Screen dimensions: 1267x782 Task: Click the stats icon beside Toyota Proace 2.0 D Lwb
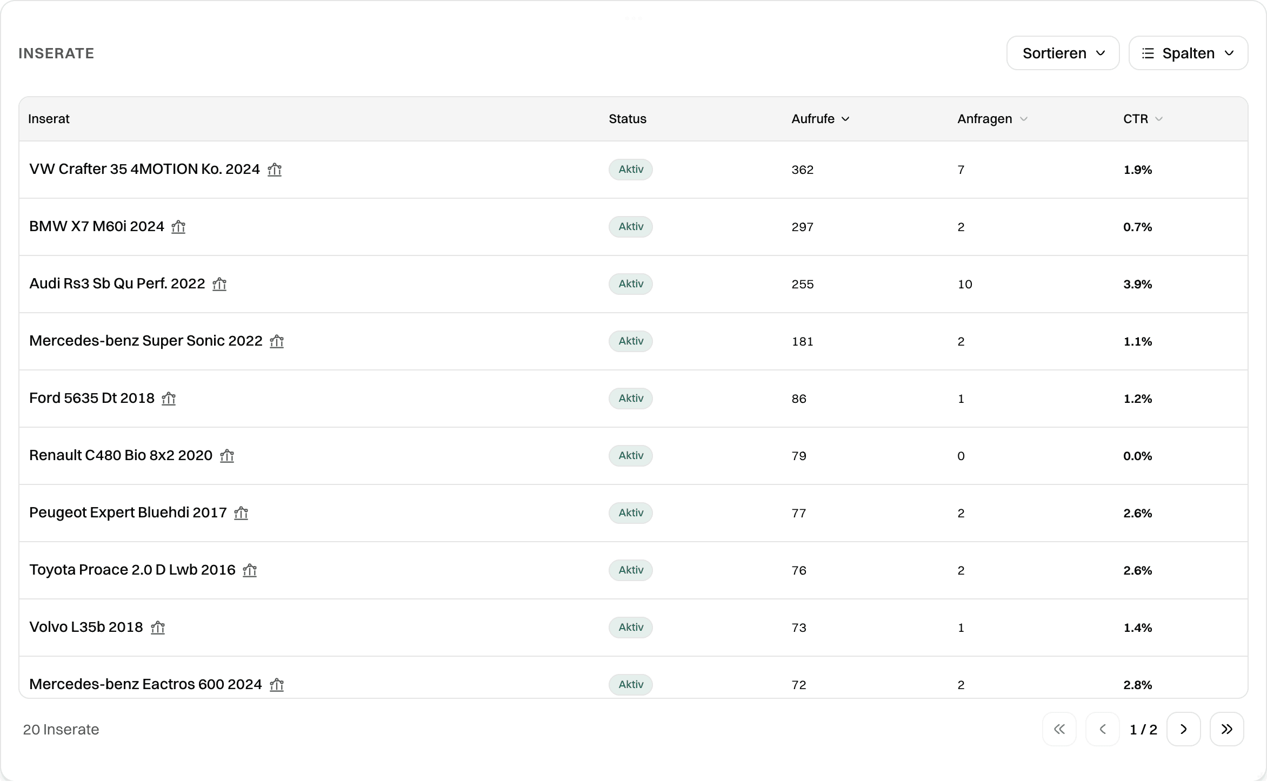[x=250, y=570]
